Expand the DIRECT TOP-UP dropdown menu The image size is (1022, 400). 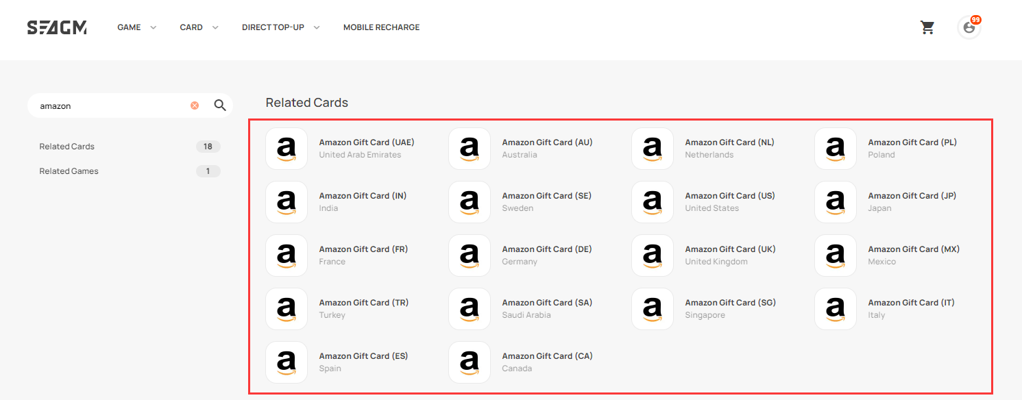pos(281,27)
